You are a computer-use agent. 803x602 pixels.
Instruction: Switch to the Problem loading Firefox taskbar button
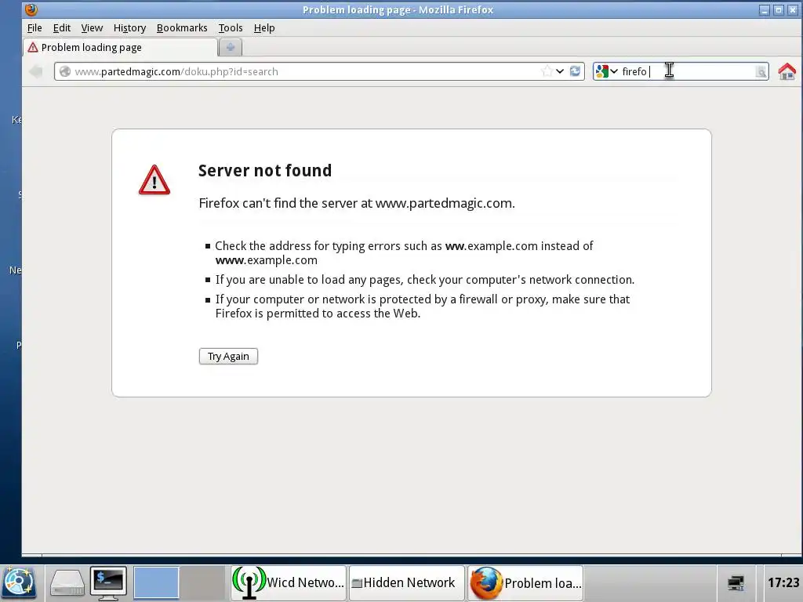[525, 582]
